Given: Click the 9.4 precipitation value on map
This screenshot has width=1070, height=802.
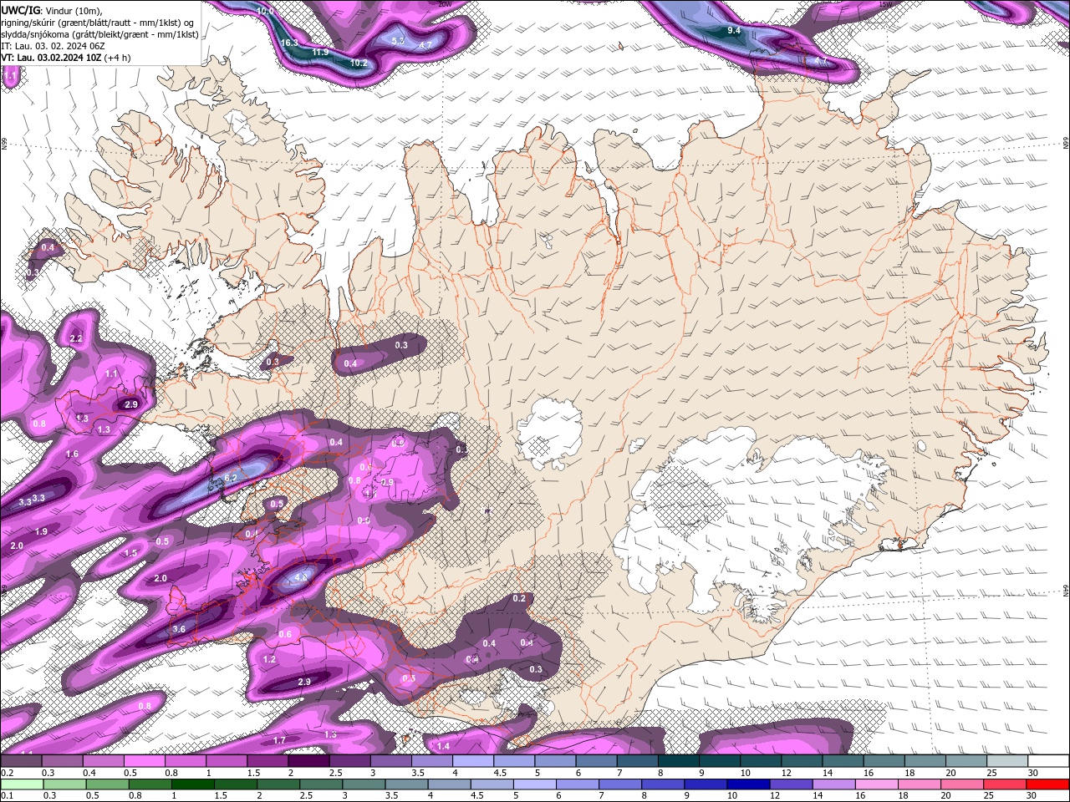Looking at the screenshot, I should [734, 31].
